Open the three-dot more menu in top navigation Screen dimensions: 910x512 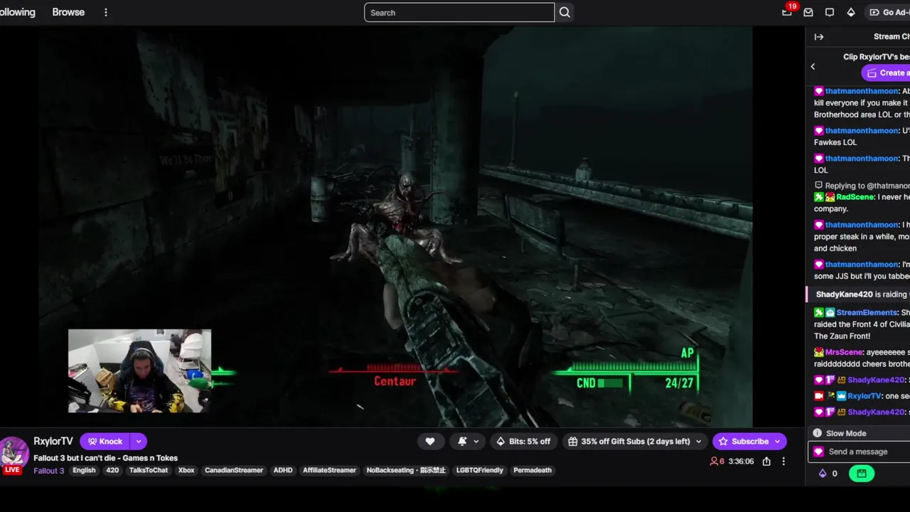pyautogui.click(x=106, y=12)
